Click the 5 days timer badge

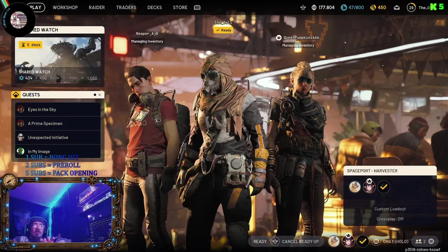click(x=30, y=45)
